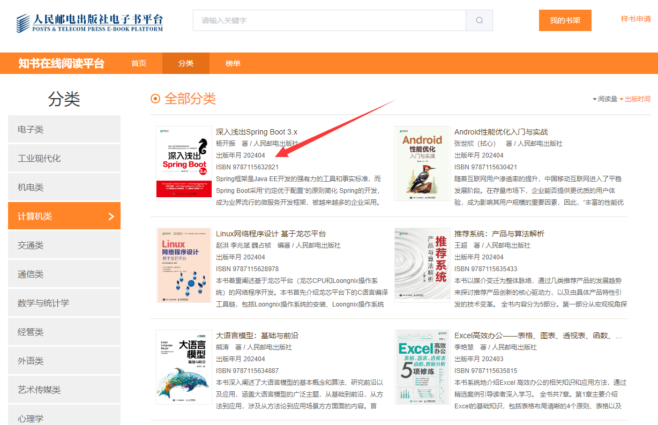Click the 我的书架 button

pos(565,20)
